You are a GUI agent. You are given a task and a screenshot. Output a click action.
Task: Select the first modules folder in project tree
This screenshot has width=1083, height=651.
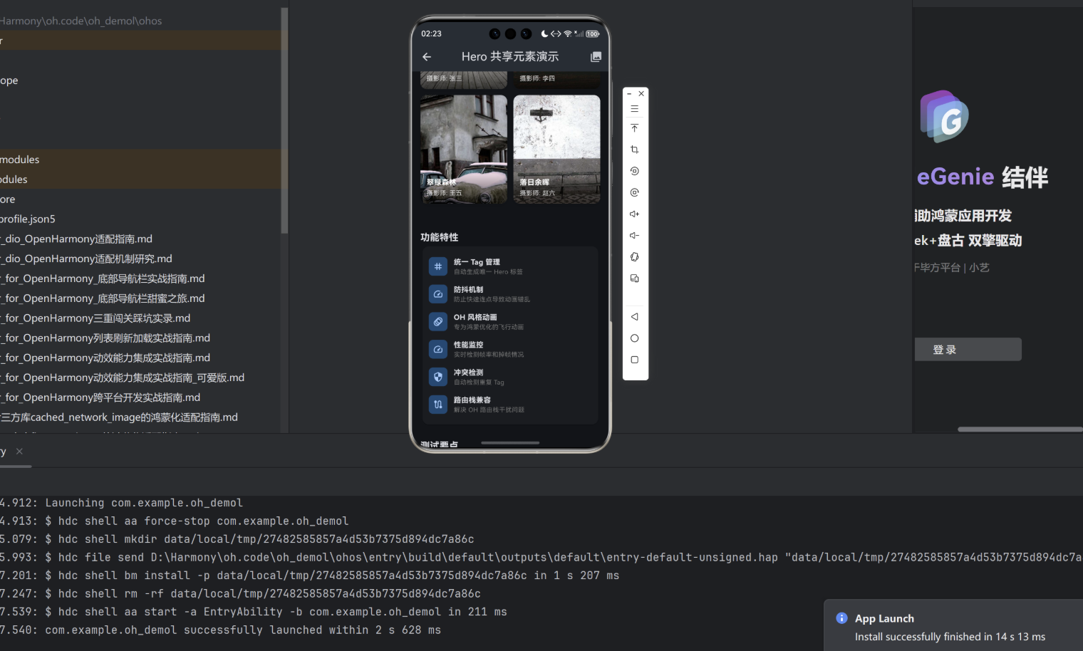(x=140, y=160)
